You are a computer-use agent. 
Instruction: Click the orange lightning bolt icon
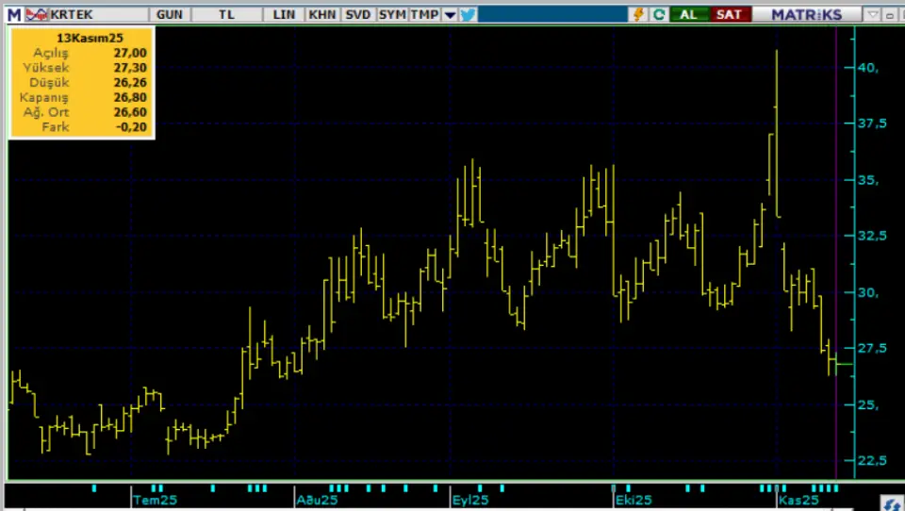[x=638, y=14]
